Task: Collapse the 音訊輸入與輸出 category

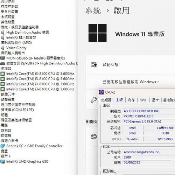Action: pos(13,53)
